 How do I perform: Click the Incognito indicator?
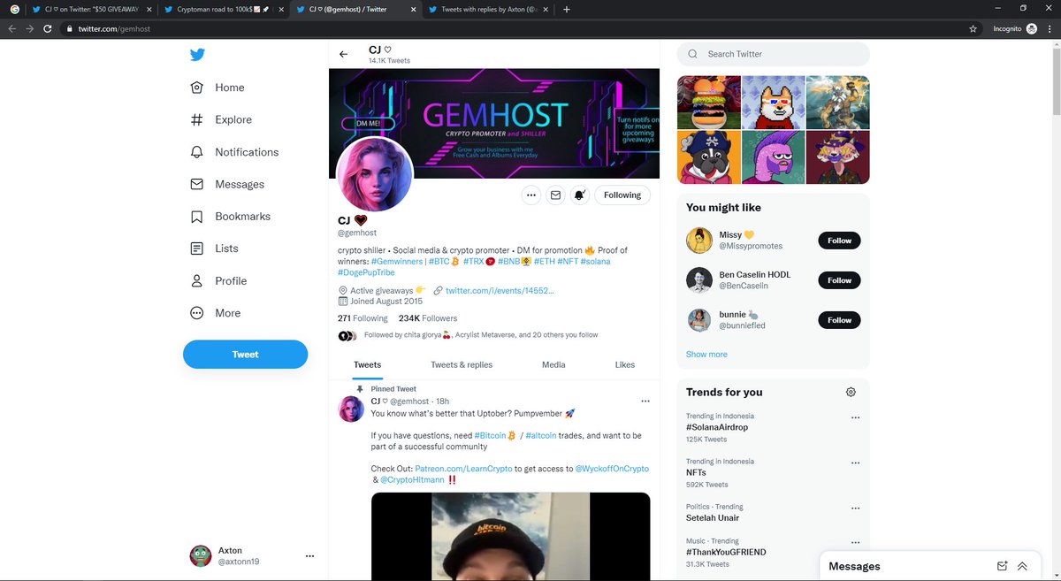click(x=1014, y=28)
